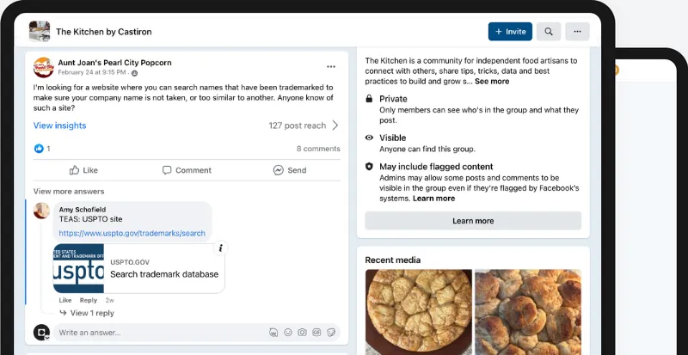The image size is (688, 355).
Task: Choose a sticker for the answer
Action: point(330,333)
